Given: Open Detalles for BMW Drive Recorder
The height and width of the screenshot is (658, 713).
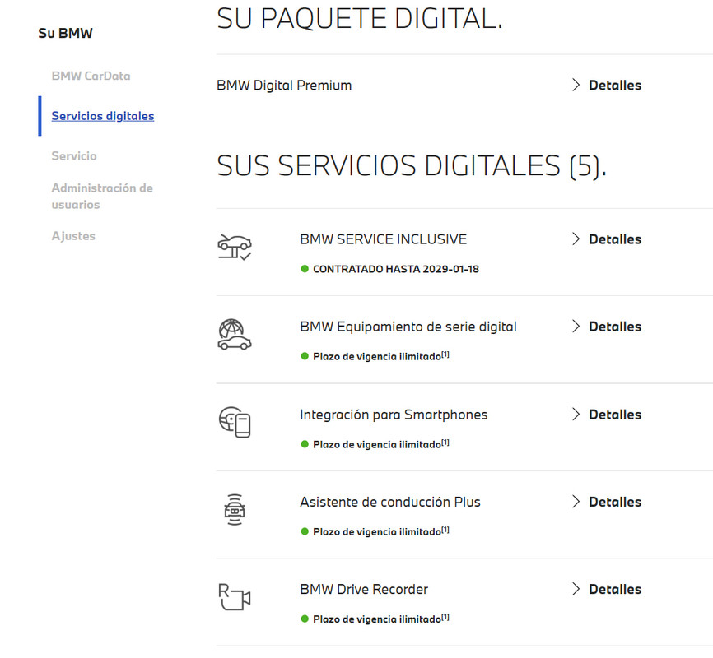Looking at the screenshot, I should pos(615,589).
